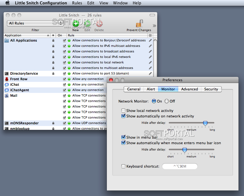The height and width of the screenshot is (196, 244).
Task: Disable Show automatically on network activity
Action: tap(123, 116)
